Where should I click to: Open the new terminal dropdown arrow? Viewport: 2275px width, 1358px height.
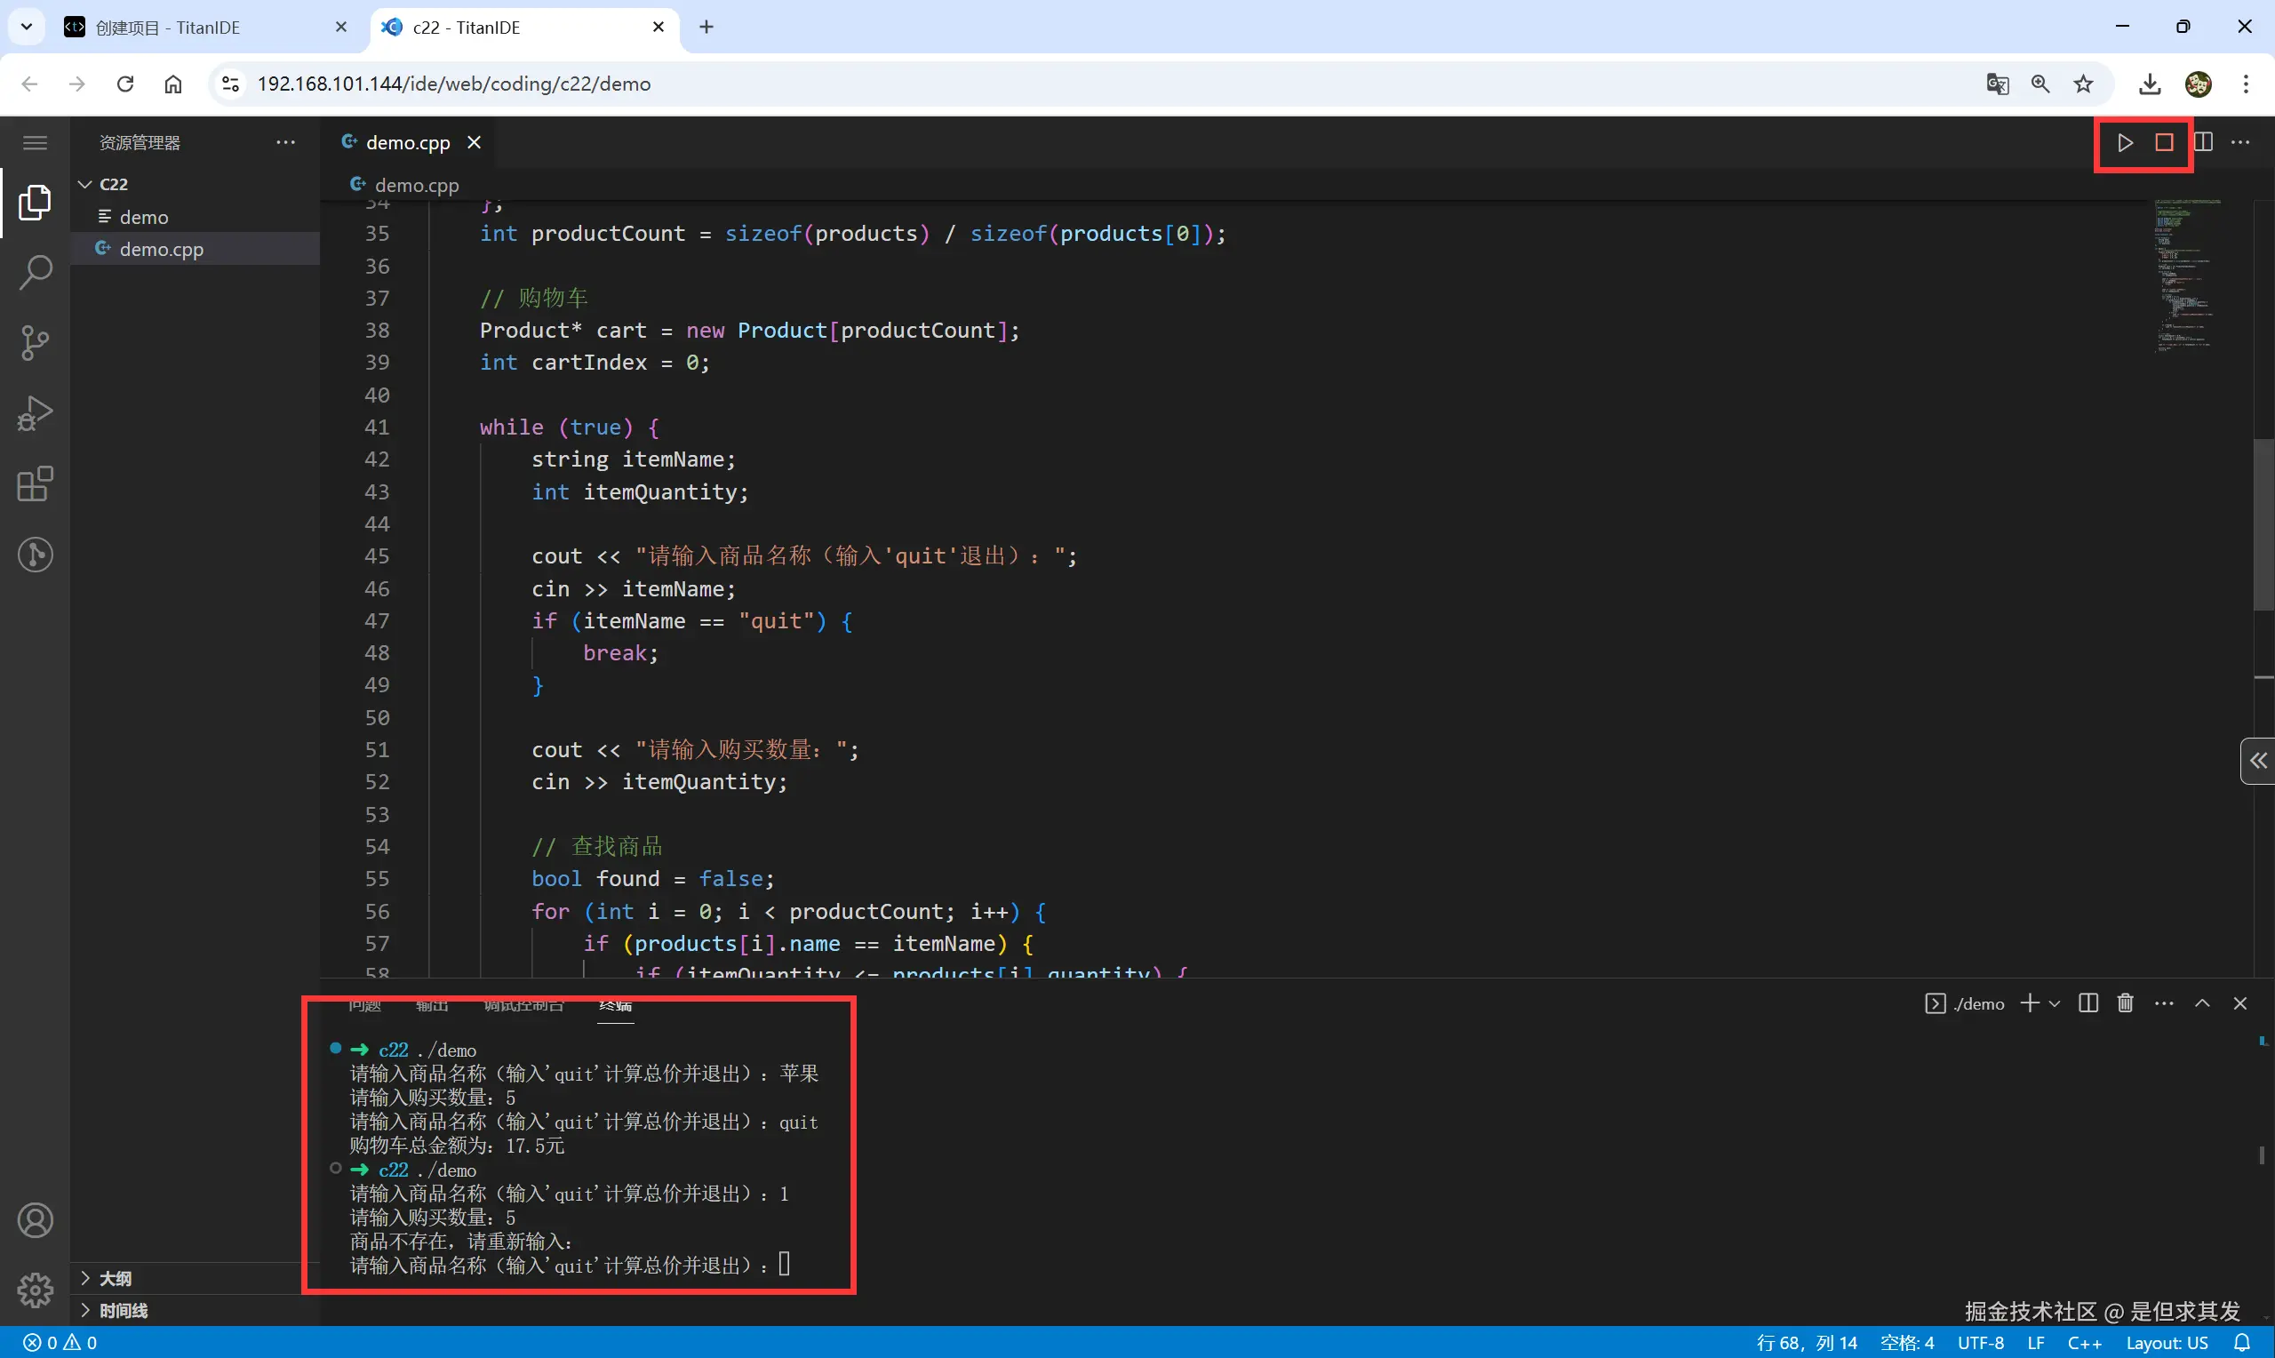2055,1004
